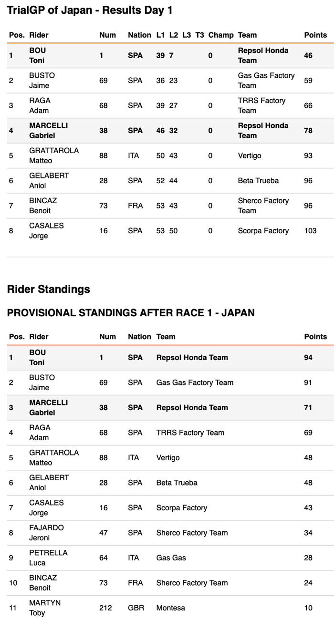
Task: Click the Rider Standings heading
Action: (48, 289)
